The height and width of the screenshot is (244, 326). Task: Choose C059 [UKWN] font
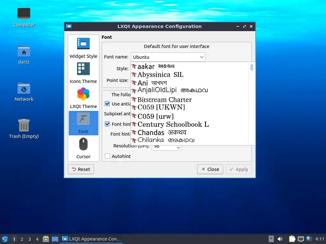(190, 107)
